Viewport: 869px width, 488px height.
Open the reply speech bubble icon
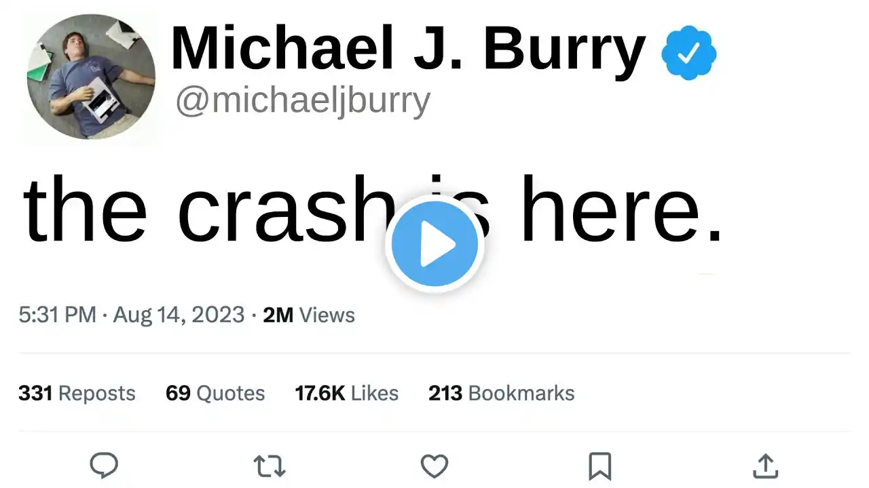104,466
